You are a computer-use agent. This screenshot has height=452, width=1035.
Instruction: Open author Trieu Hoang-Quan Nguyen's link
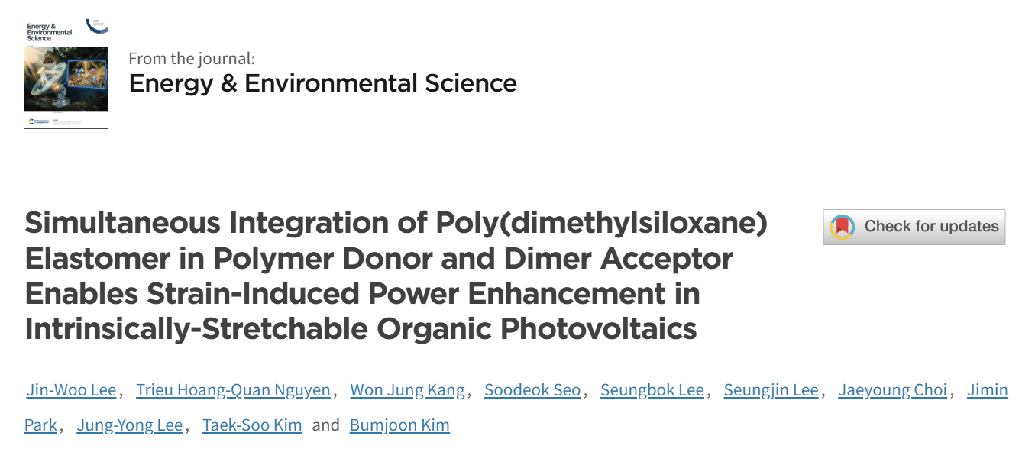pyautogui.click(x=233, y=390)
